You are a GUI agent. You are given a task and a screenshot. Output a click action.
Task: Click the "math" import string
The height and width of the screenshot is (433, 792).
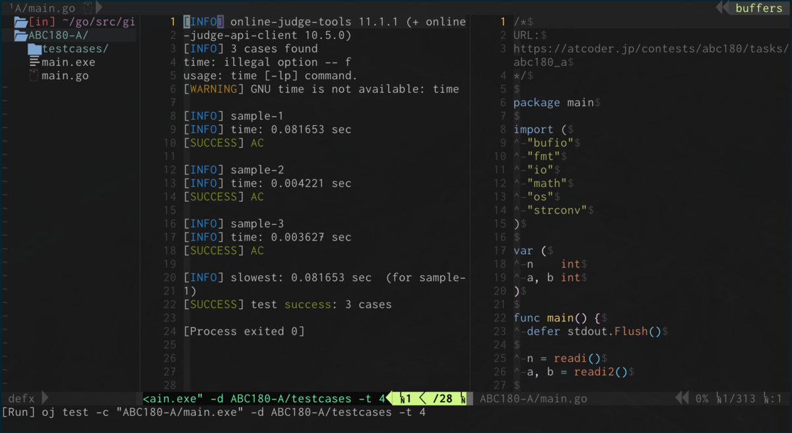point(547,183)
